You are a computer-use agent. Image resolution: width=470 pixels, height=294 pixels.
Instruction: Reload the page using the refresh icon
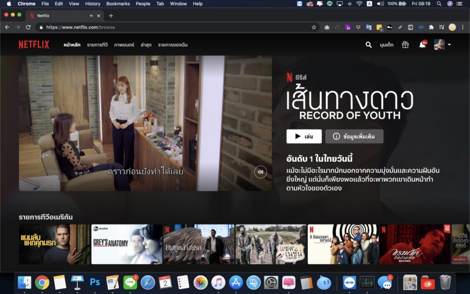tap(28, 27)
